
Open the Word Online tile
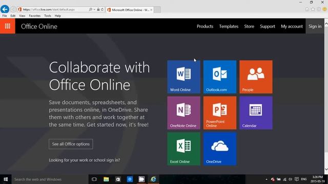(x=183, y=77)
